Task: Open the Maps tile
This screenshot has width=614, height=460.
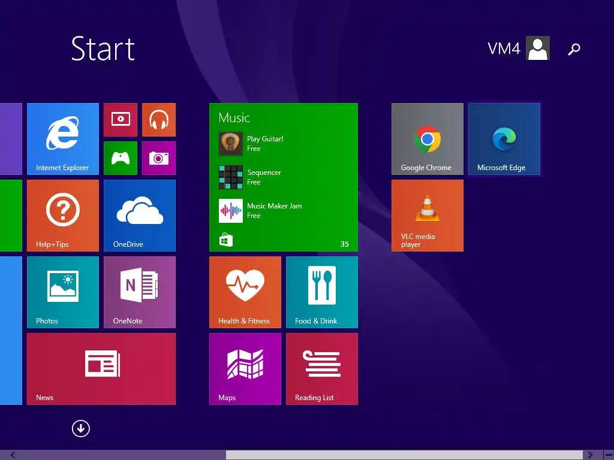Action: 245,369
